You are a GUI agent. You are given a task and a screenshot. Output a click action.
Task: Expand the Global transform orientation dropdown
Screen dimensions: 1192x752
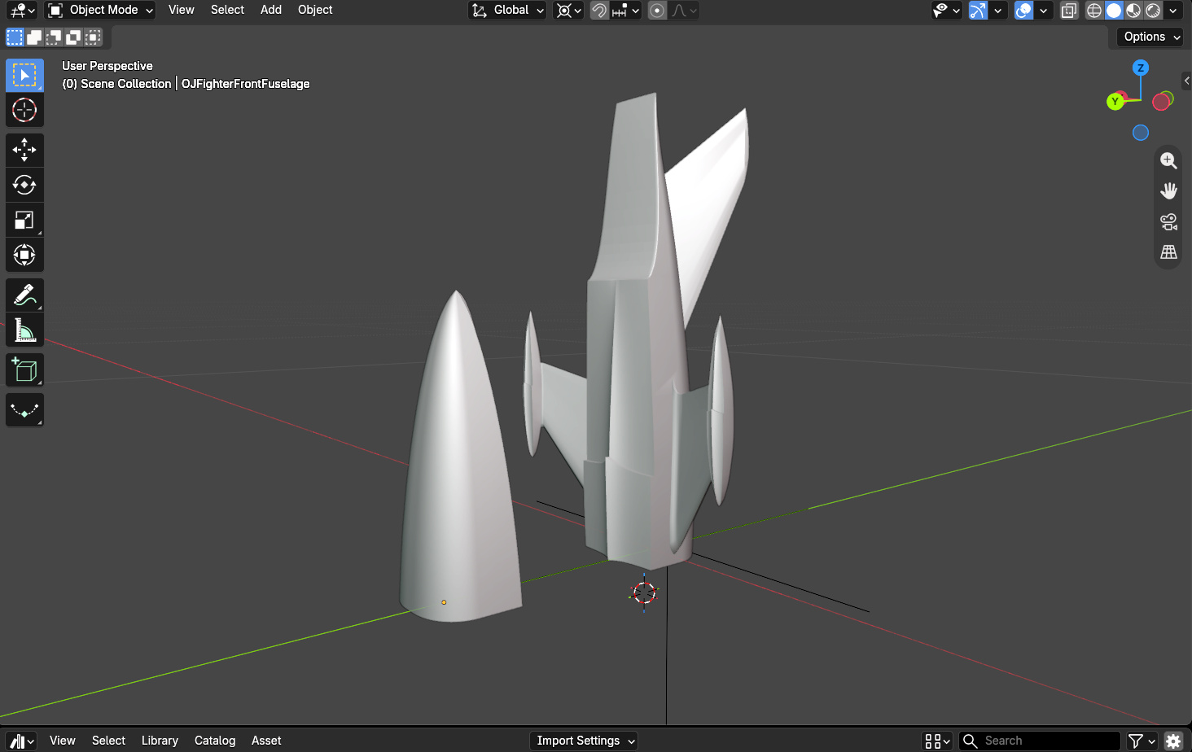coord(507,11)
